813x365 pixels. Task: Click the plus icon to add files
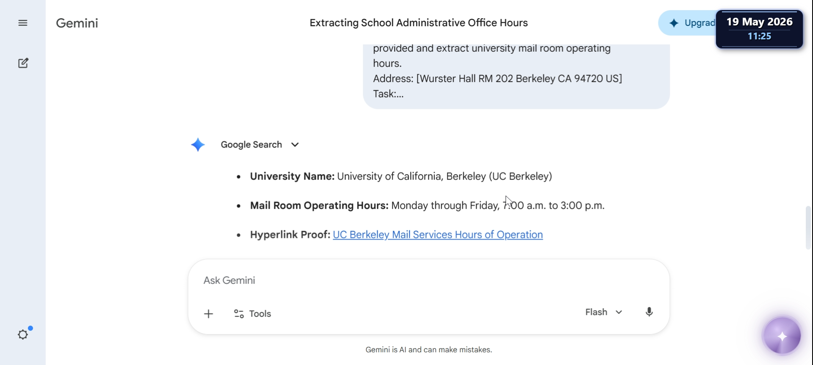pos(208,314)
